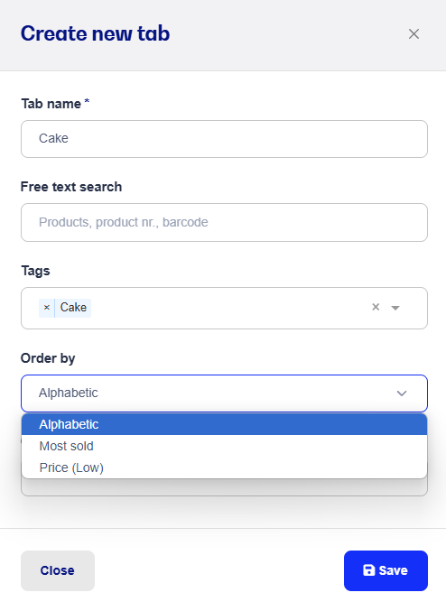446x611 pixels.
Task: Click the floppy disk icon on Save
Action: pos(368,570)
